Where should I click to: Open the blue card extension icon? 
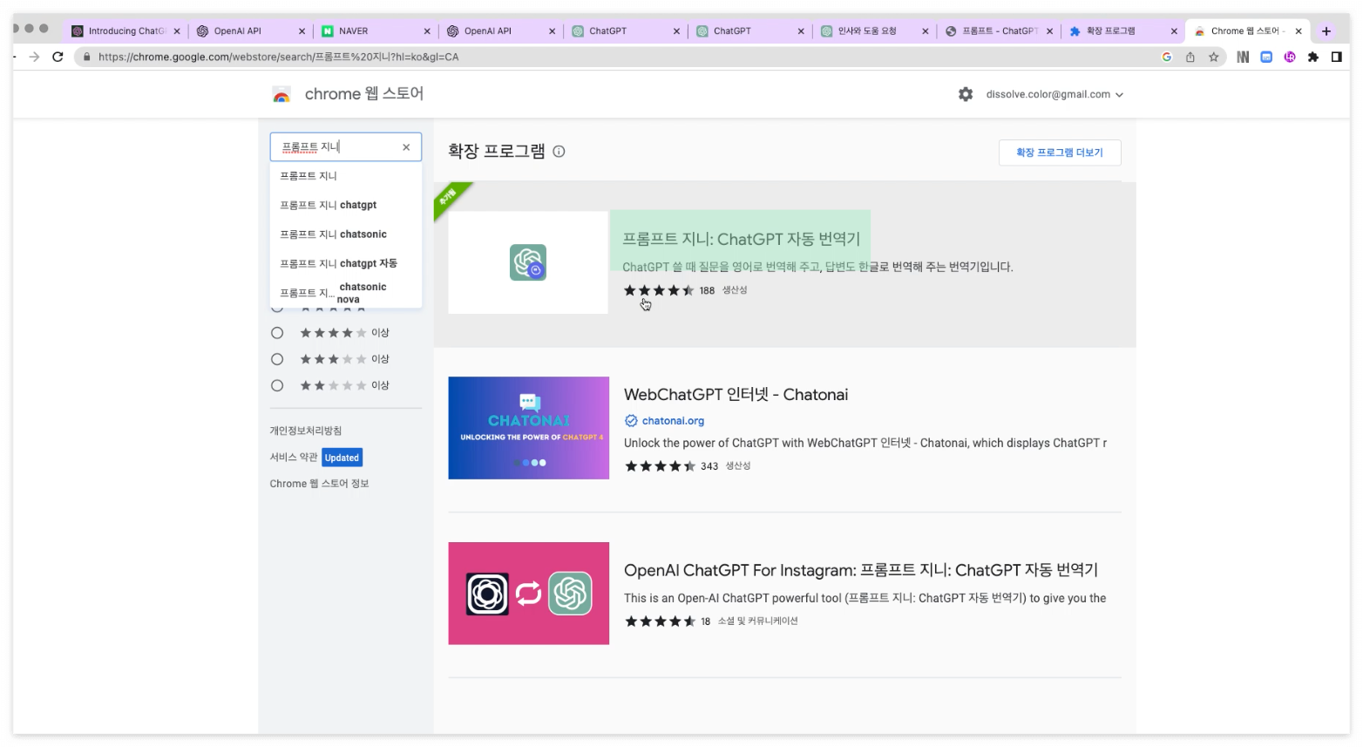coord(1266,57)
